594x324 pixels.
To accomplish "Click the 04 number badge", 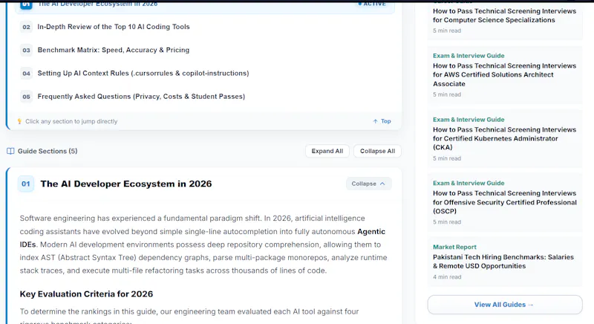I will pos(26,73).
